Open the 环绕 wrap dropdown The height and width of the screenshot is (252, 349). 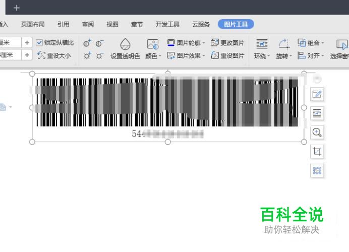point(262,49)
